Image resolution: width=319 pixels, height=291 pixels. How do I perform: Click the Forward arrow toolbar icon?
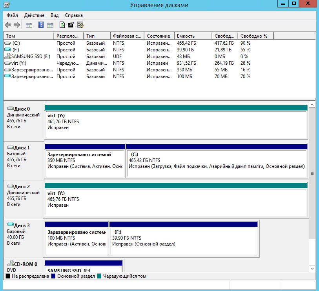pyautogui.click(x=17, y=25)
